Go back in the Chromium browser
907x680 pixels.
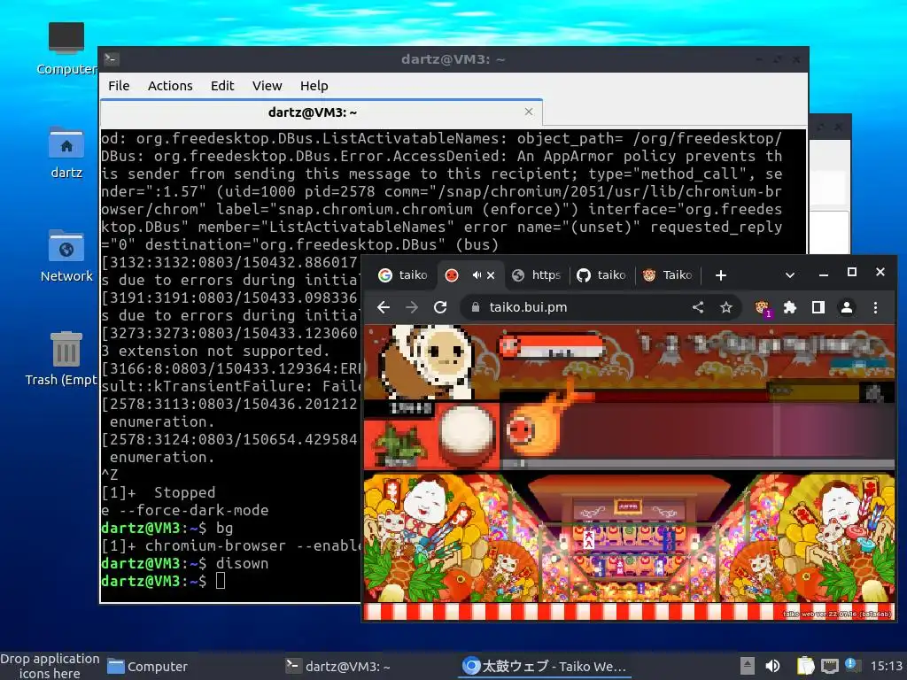pyautogui.click(x=384, y=307)
